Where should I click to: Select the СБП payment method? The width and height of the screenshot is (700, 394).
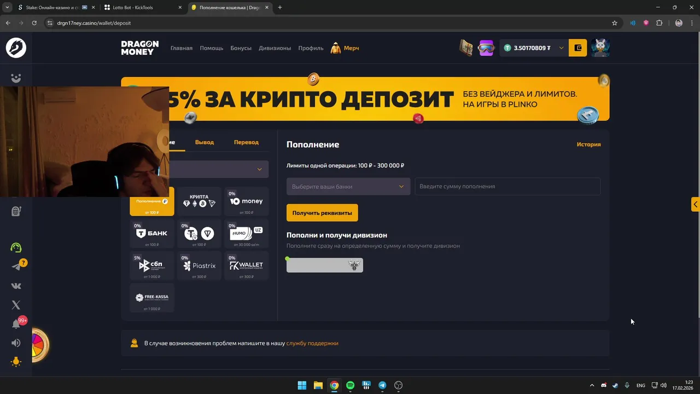152,265
